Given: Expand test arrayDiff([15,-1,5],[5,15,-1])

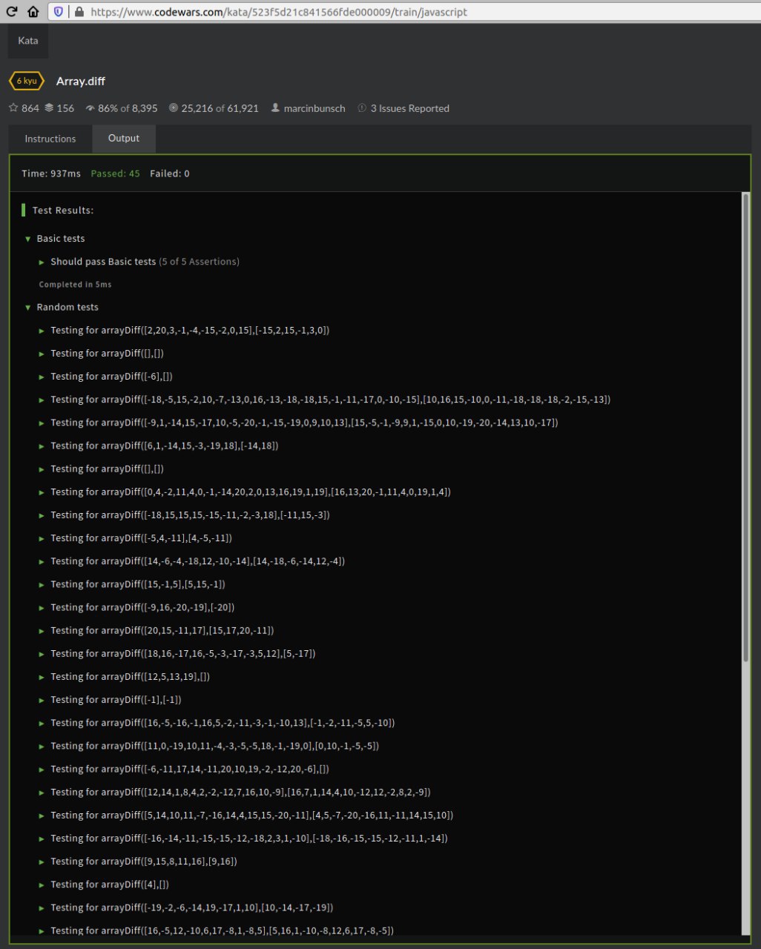Looking at the screenshot, I should [x=42, y=584].
